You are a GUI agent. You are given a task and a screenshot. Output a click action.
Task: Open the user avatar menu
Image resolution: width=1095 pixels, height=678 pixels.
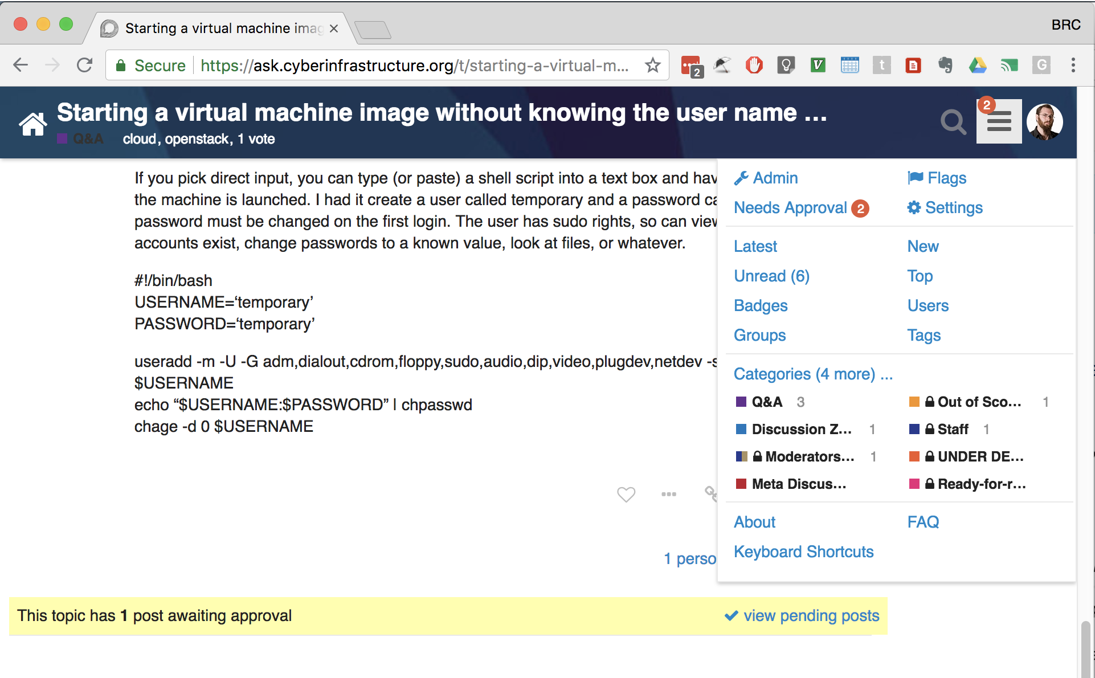[x=1045, y=121]
